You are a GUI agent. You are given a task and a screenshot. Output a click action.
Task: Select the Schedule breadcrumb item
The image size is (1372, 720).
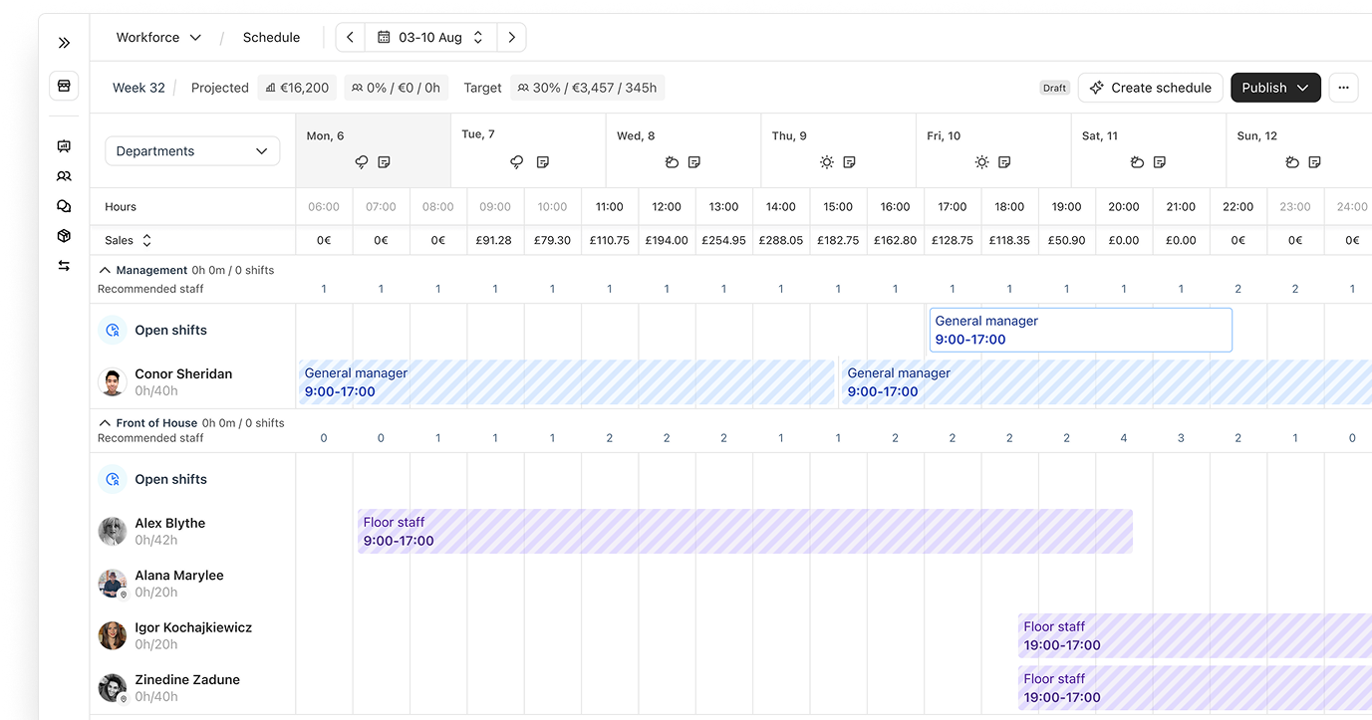coord(271,38)
